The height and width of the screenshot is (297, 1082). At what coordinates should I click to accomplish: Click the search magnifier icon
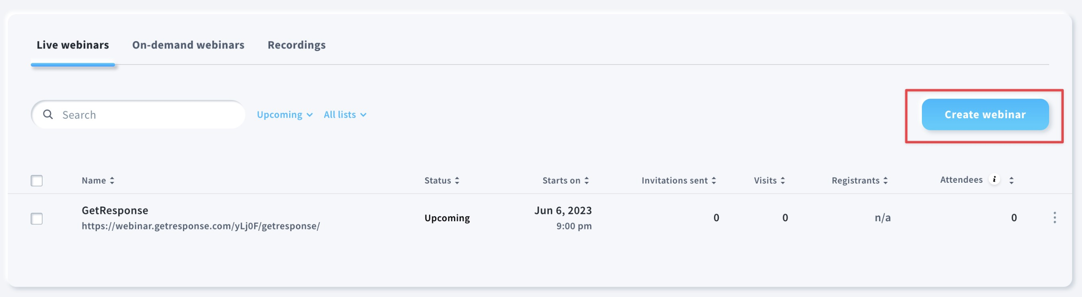[48, 114]
